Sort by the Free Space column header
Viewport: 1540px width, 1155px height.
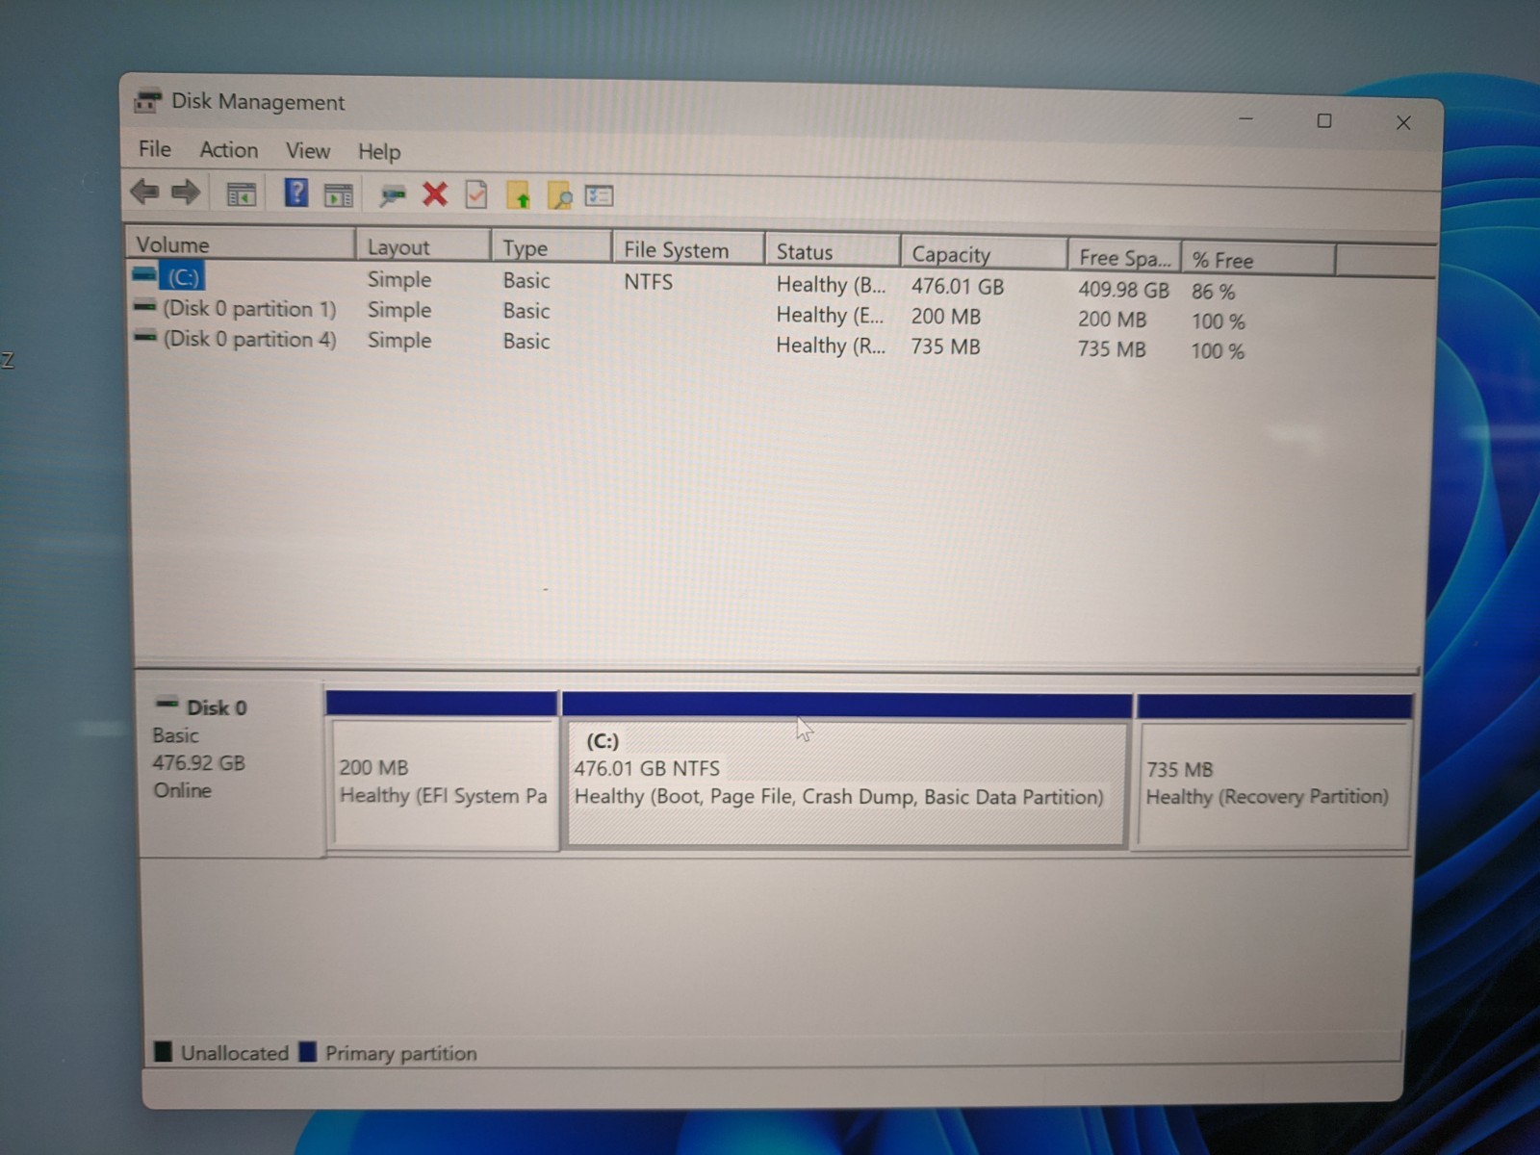[1124, 258]
